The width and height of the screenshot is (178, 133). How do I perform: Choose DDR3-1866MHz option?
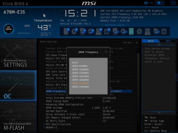coord(81,80)
